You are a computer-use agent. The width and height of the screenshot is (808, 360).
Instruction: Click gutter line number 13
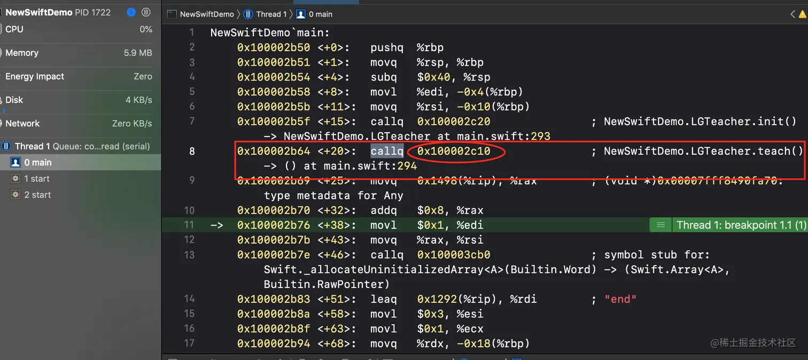coord(189,255)
